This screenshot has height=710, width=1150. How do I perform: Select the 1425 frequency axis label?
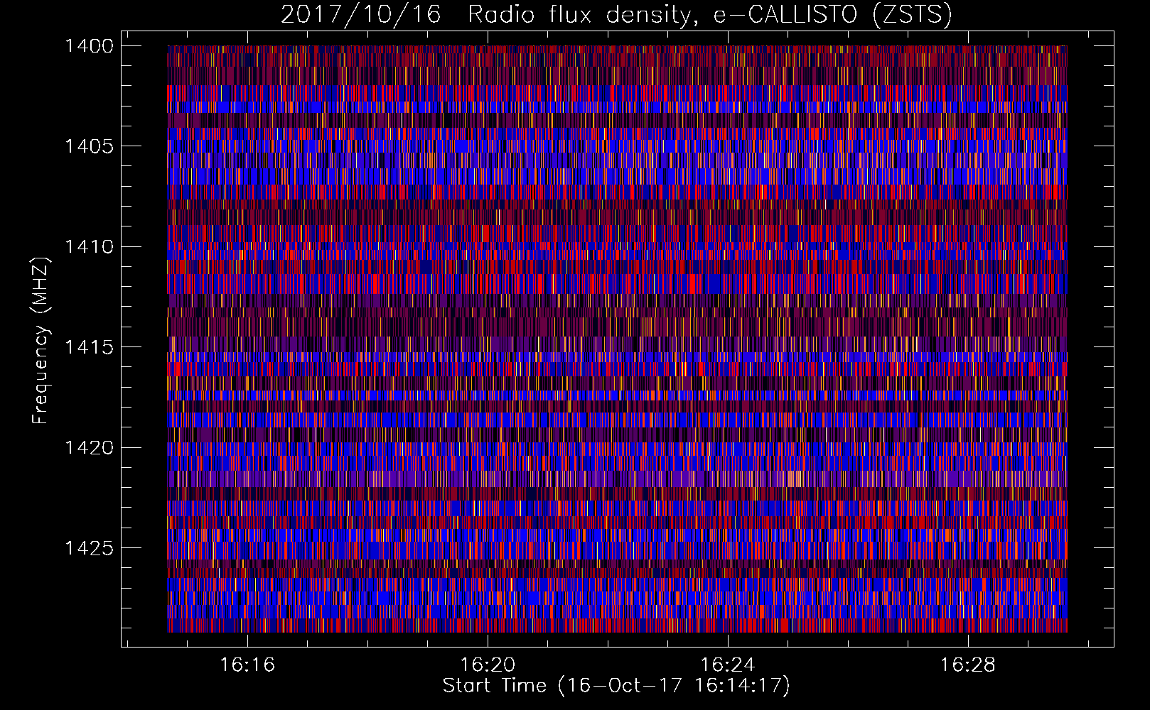coord(89,548)
